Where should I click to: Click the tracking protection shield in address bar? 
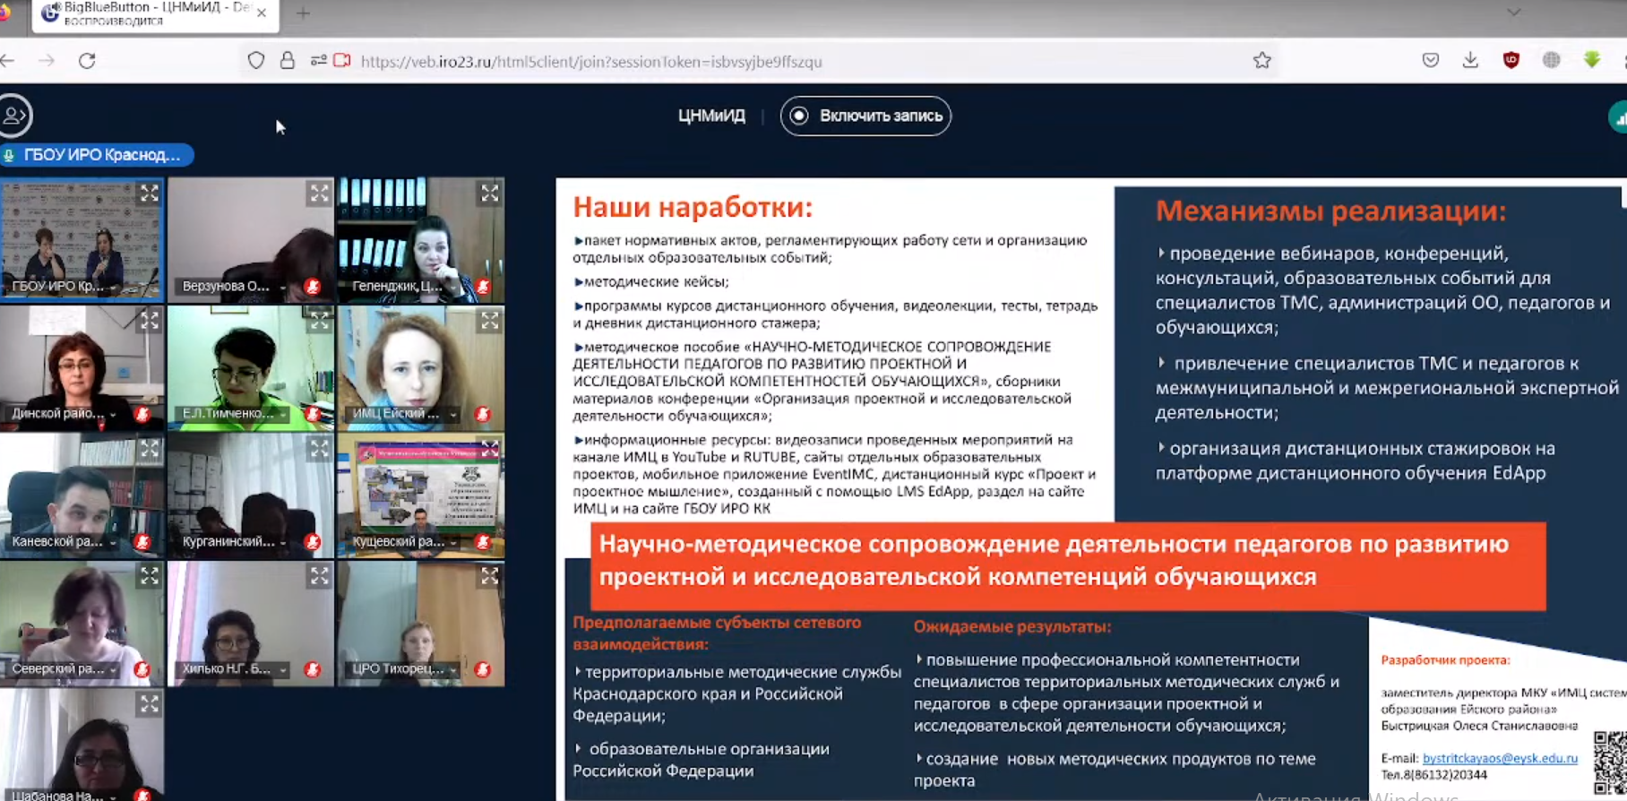(x=256, y=61)
